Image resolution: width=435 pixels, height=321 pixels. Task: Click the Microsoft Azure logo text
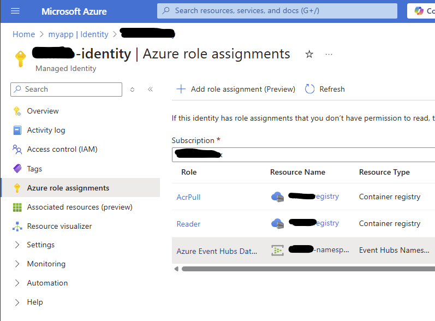point(74,11)
